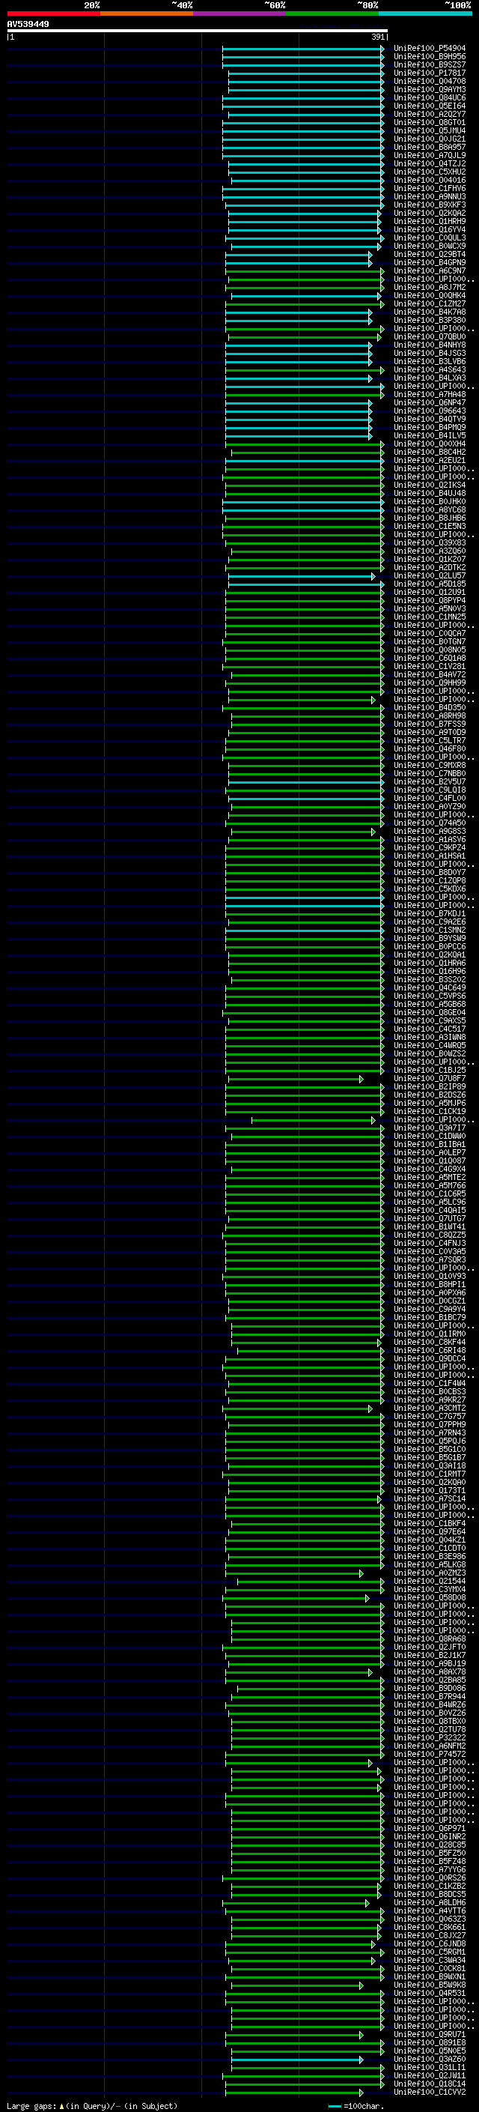This screenshot has width=479, height=2112.
Task: Select hit label UniRef100_A2EU21
Action: click(x=430, y=461)
